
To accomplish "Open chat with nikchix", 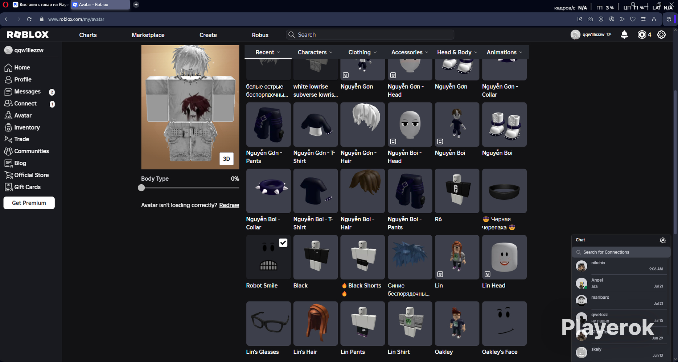I will [620, 266].
